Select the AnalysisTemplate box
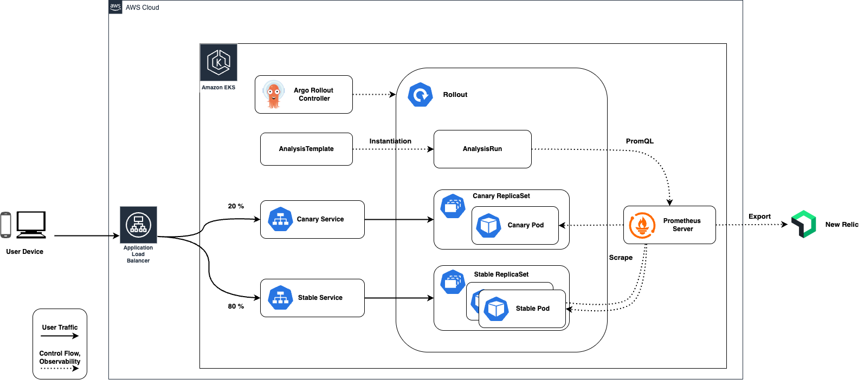 tap(306, 149)
